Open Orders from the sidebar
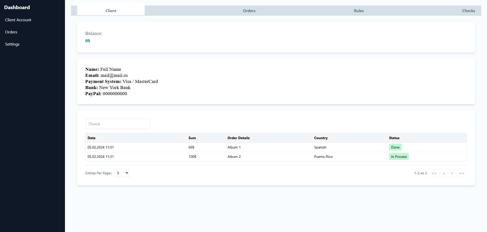487x232 pixels. pyautogui.click(x=11, y=32)
